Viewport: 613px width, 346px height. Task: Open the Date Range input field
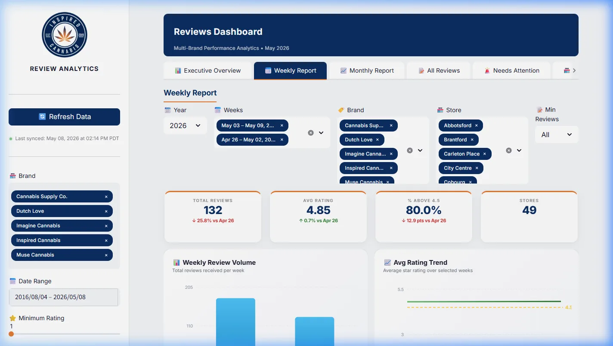63,297
